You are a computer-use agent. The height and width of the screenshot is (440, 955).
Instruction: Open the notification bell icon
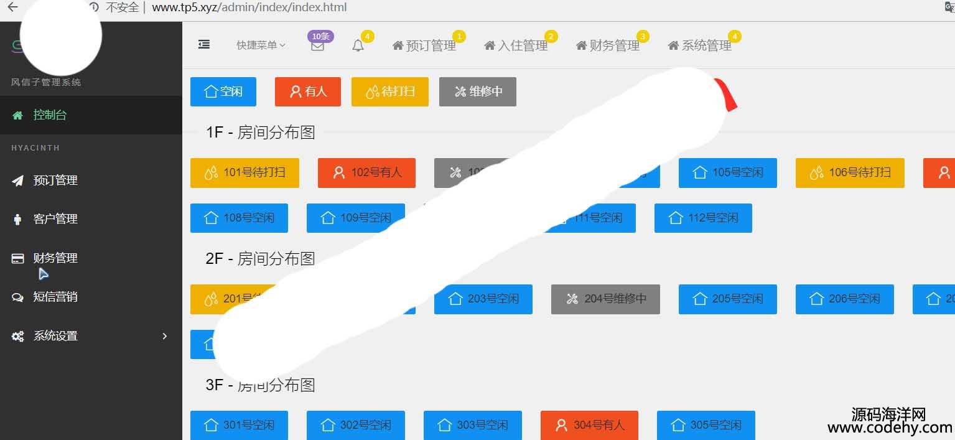(358, 45)
